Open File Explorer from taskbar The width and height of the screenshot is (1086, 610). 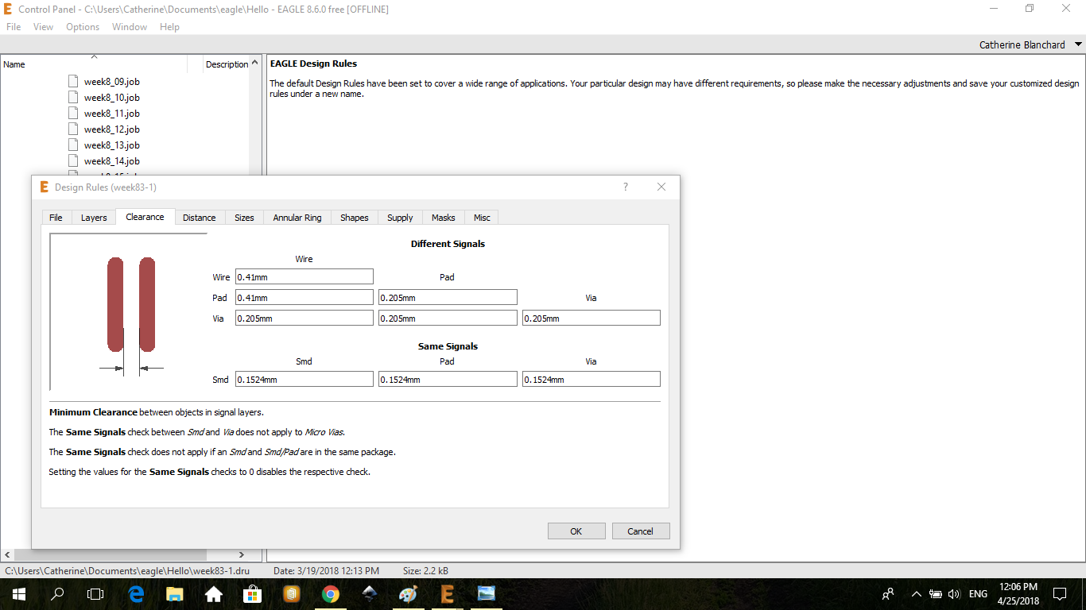(175, 594)
